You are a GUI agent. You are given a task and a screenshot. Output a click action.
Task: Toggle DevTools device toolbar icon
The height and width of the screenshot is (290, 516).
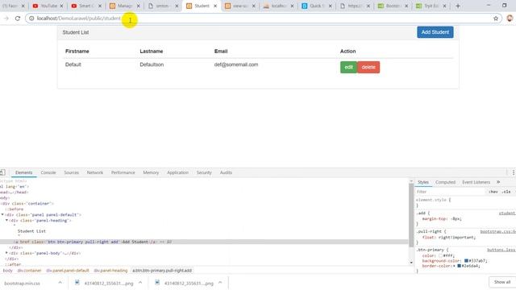point(2,172)
